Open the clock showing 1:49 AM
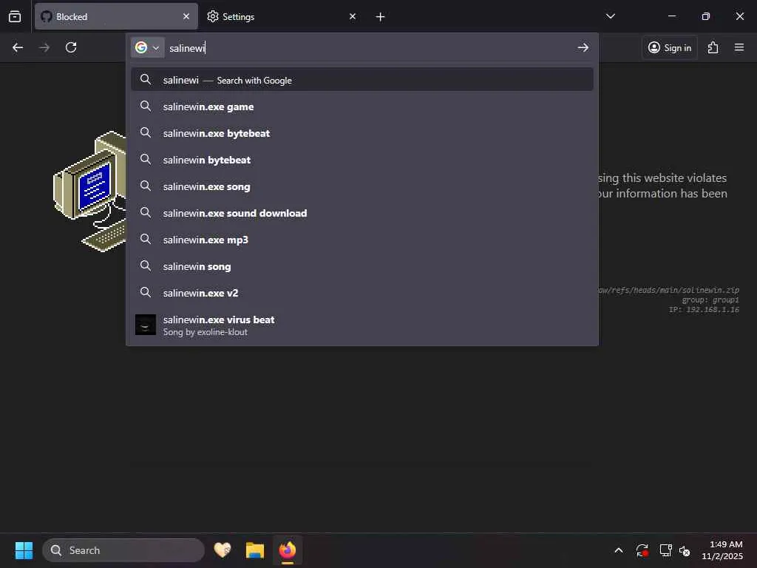 (722, 550)
